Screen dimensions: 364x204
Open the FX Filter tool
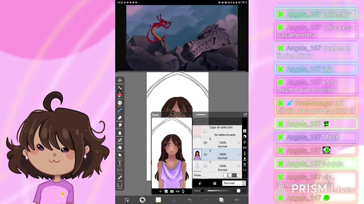click(120, 103)
